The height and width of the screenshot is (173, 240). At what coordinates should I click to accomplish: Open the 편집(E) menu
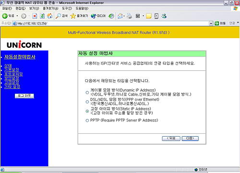coord(21,9)
